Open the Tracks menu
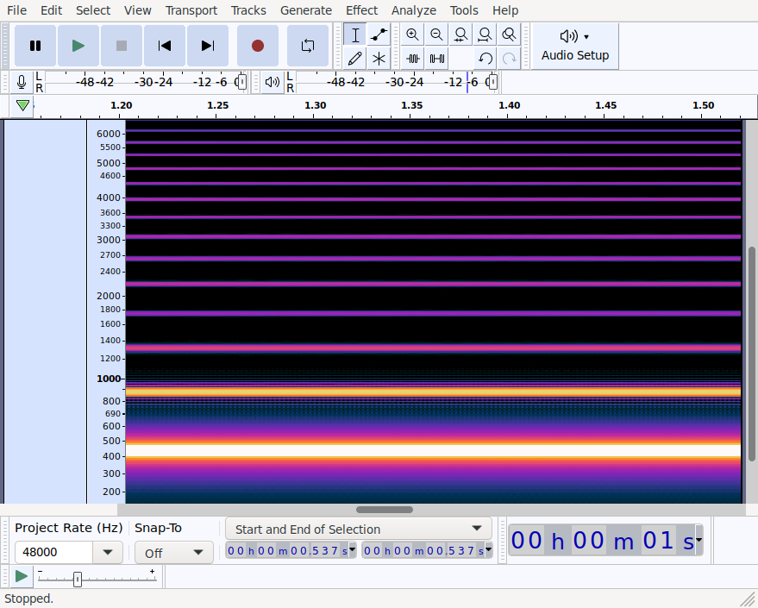 coord(248,10)
